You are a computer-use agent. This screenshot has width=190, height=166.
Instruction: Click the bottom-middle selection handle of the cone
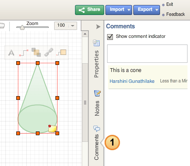point(37,134)
